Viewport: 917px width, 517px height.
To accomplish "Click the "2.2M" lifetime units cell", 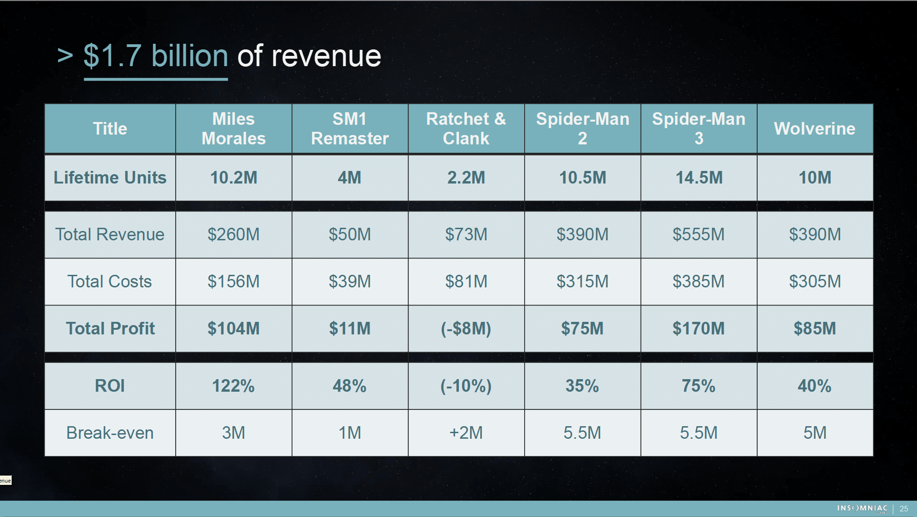I will click(x=466, y=177).
